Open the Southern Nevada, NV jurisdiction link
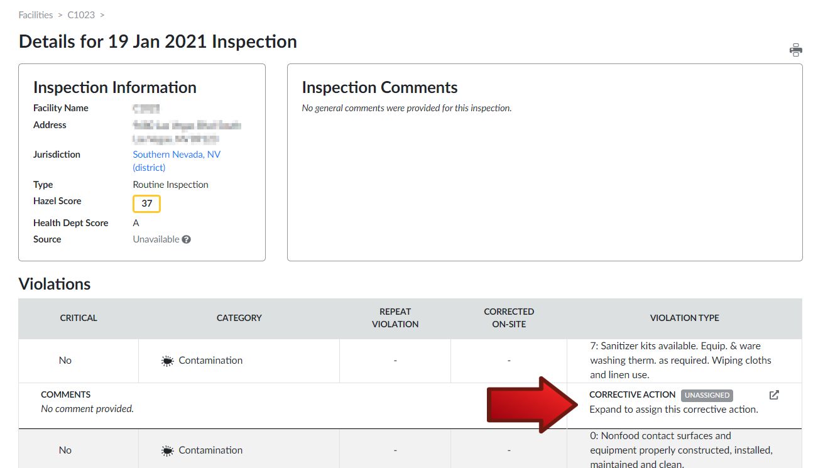823x468 pixels. (x=177, y=154)
